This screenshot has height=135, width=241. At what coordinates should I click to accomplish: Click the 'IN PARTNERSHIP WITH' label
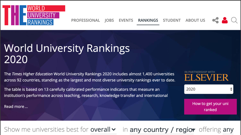[200, 72]
